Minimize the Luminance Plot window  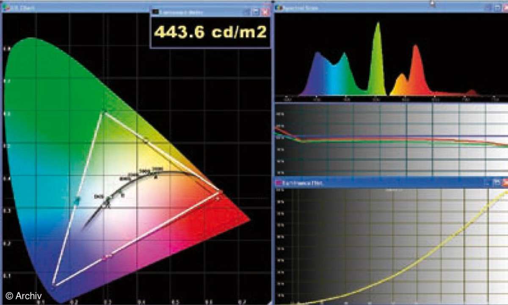coord(488,183)
